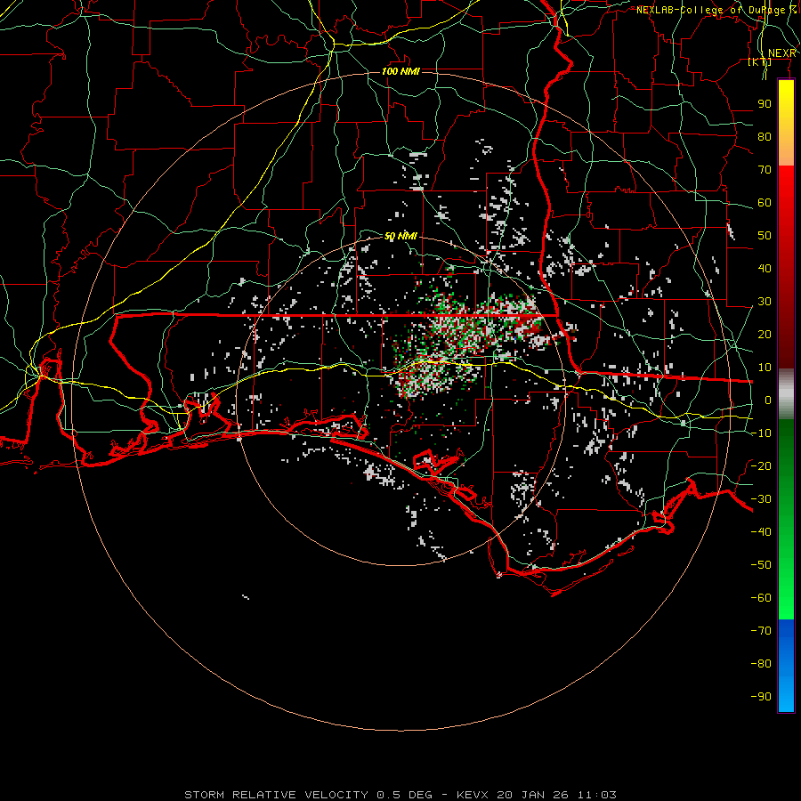Click the -80 value on the velocity scale

pyautogui.click(x=761, y=664)
